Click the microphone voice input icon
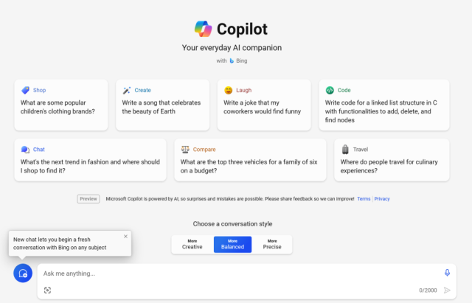 coord(447,273)
